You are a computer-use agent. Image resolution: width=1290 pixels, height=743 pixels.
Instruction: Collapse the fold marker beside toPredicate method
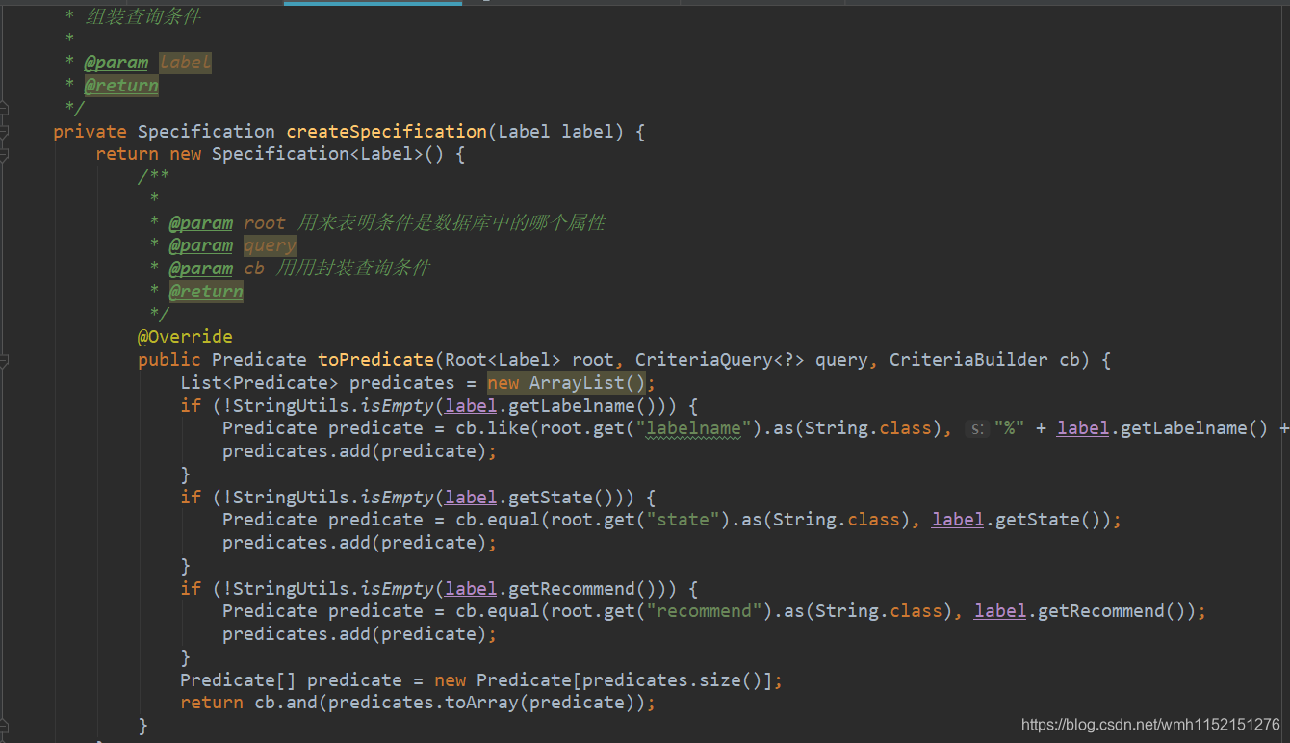4,361
